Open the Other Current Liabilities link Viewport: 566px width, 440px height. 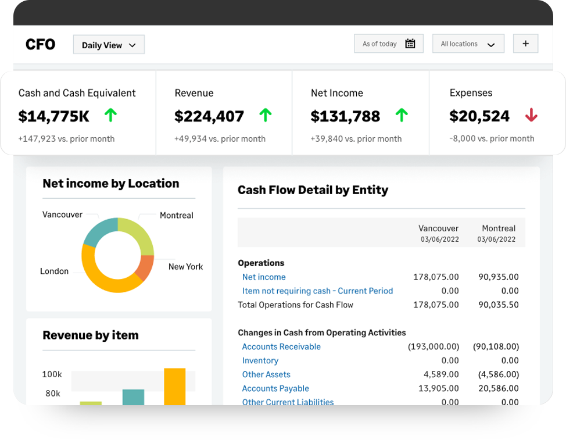point(288,402)
